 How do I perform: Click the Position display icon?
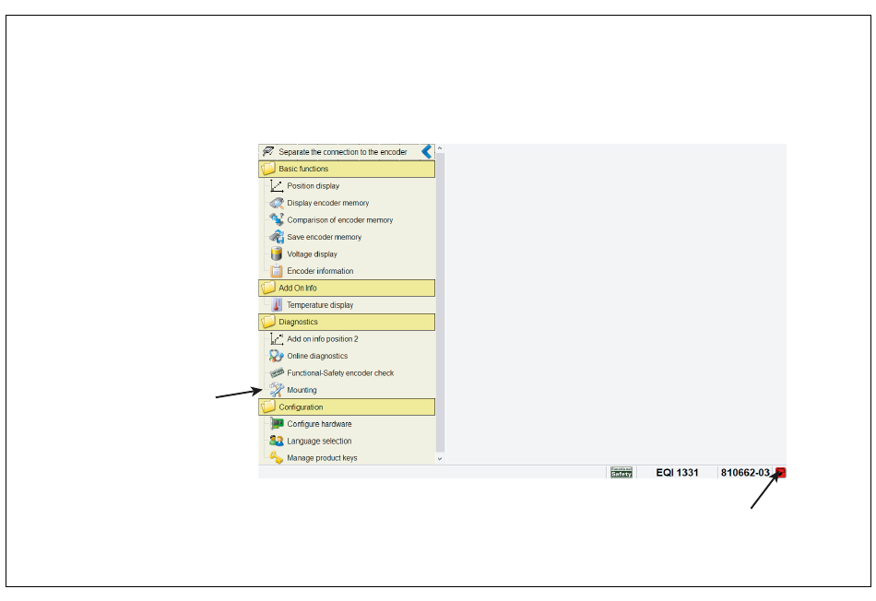pyautogui.click(x=276, y=186)
